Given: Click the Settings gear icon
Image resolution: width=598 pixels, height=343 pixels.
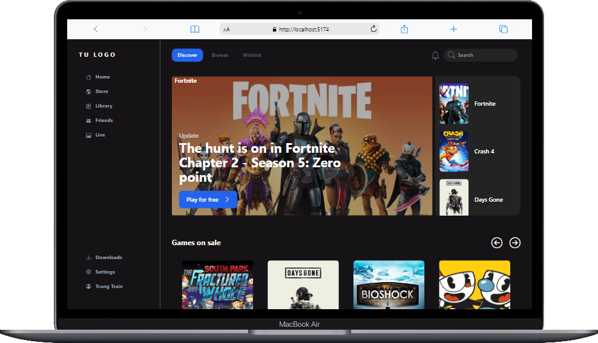Looking at the screenshot, I should coord(88,272).
